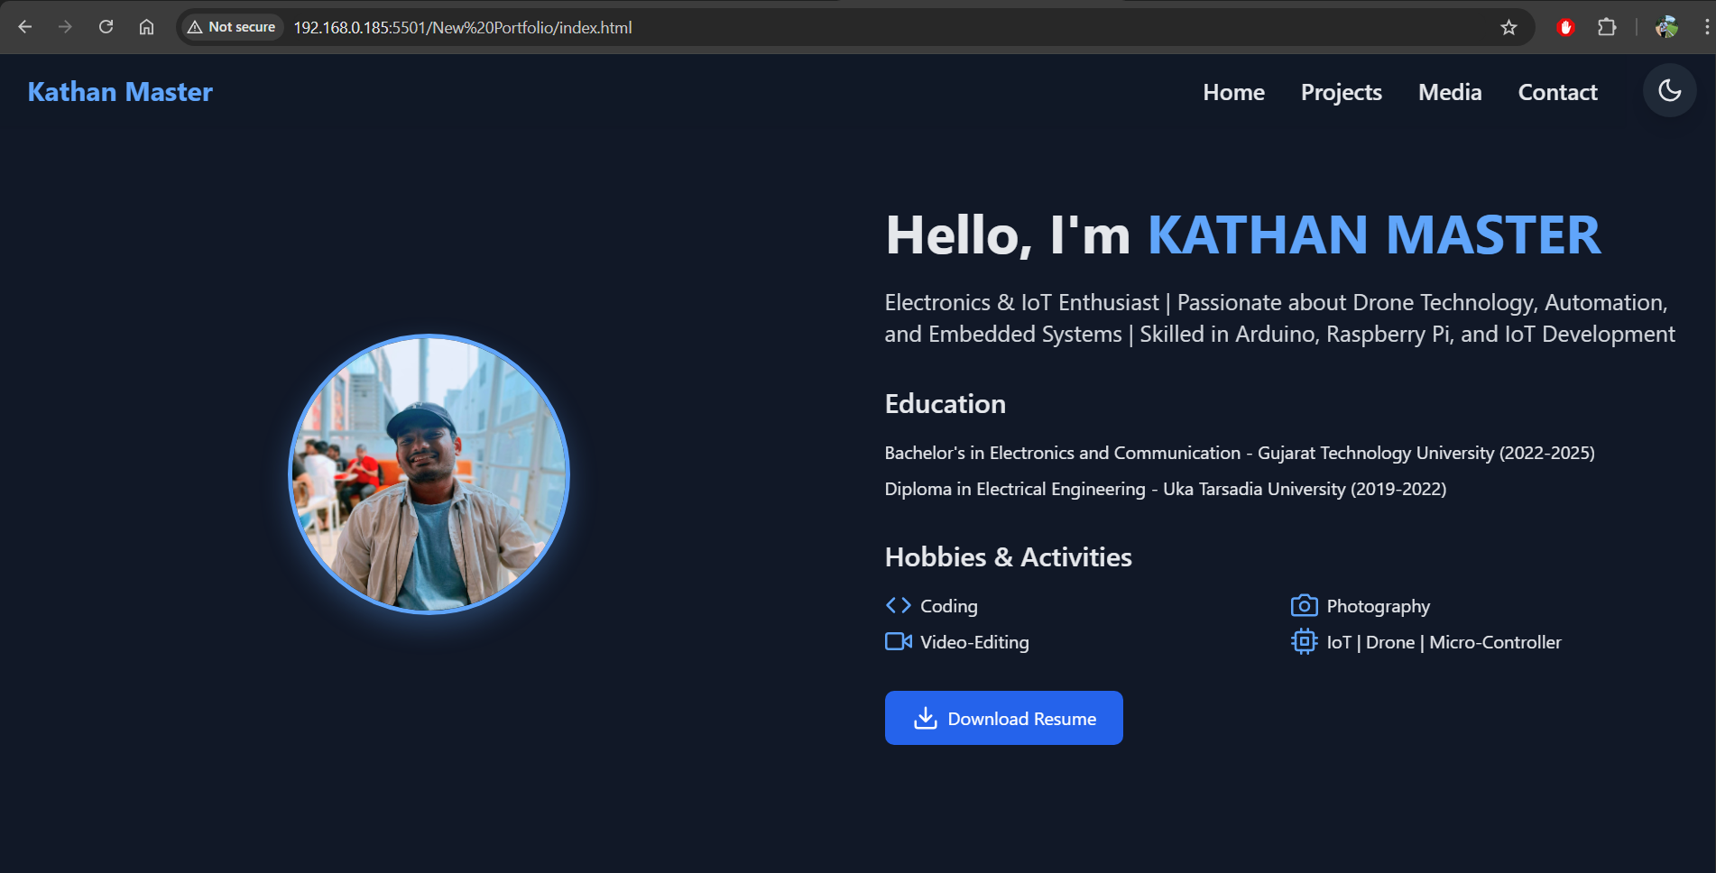Image resolution: width=1716 pixels, height=873 pixels.
Task: Open the Projects nav link
Action: [1341, 92]
